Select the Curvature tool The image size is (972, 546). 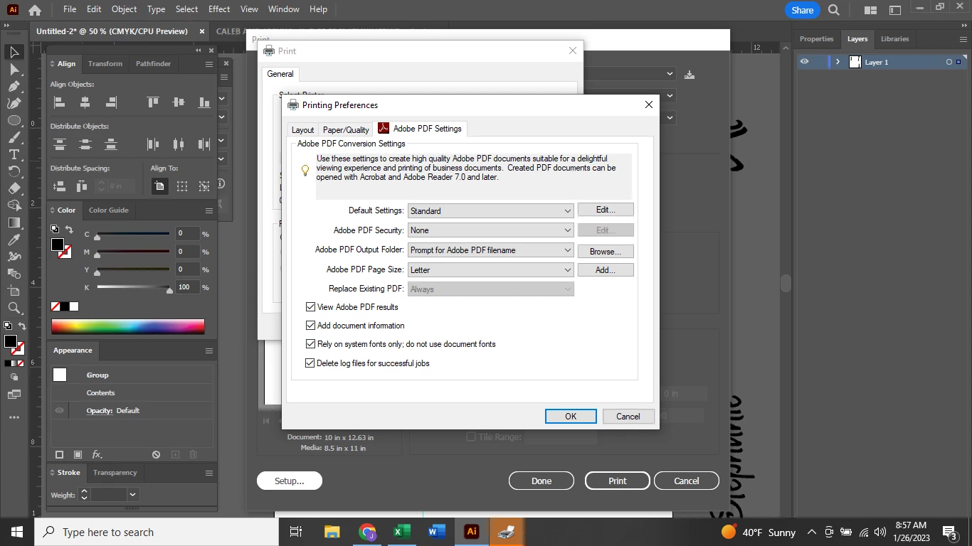coord(14,104)
